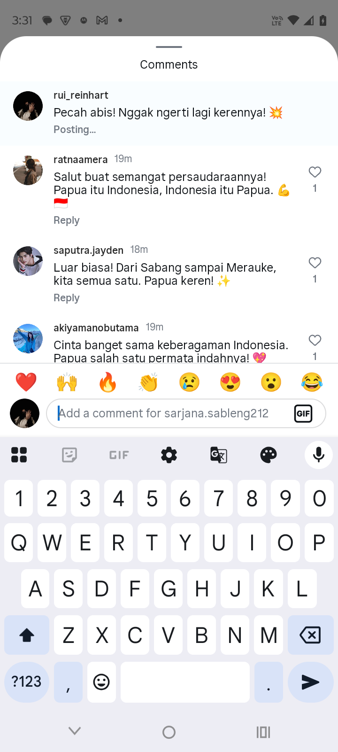The width and height of the screenshot is (338, 752).
Task: Like saputra.jayden's comment with the heart icon
Action: pos(315,263)
